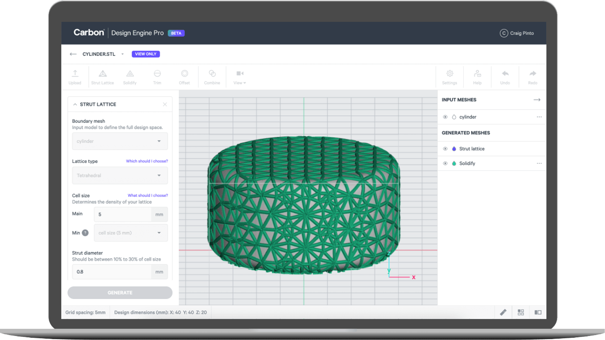
Task: Click the measure ruler icon in status bar
Action: click(503, 312)
